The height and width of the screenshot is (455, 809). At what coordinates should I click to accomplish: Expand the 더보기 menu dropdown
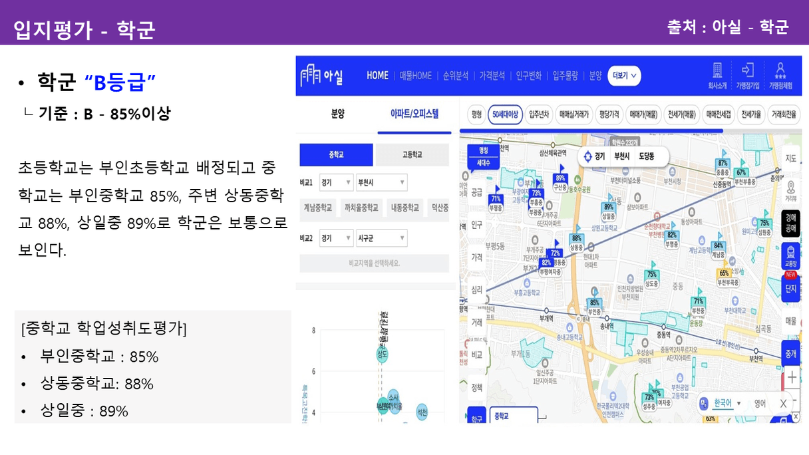(625, 76)
